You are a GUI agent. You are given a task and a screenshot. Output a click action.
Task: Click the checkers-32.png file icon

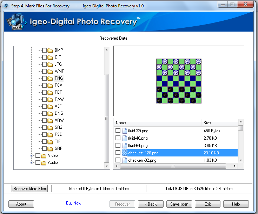125,160
